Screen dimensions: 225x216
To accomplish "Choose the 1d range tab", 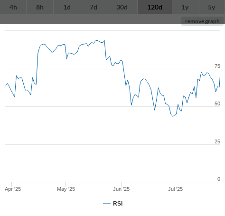I will tap(67, 7).
